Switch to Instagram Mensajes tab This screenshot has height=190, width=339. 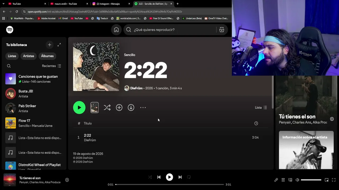tap(111, 4)
